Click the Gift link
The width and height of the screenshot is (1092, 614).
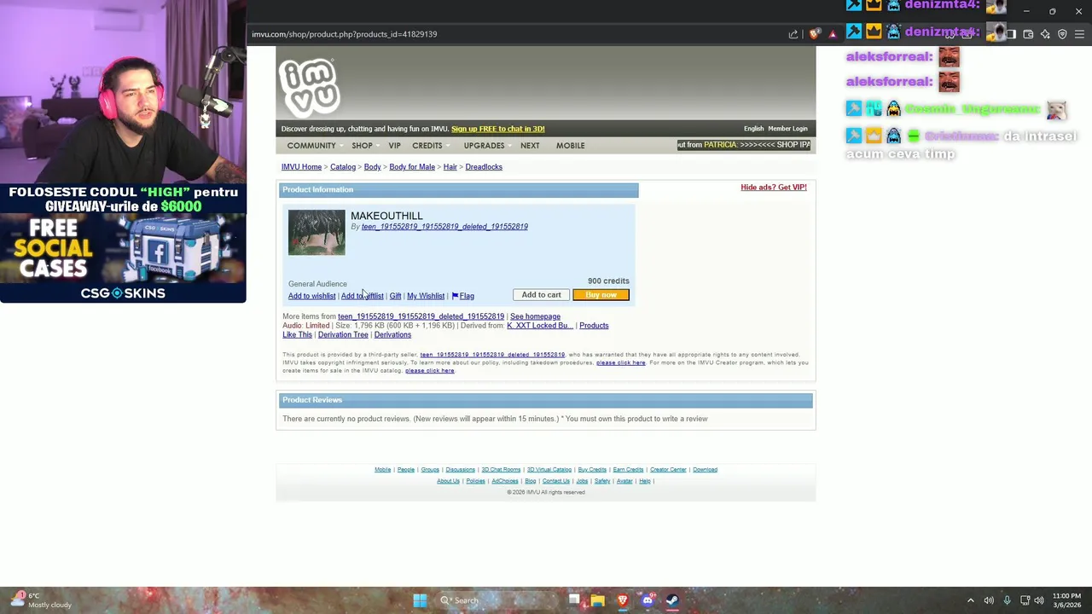395,296
